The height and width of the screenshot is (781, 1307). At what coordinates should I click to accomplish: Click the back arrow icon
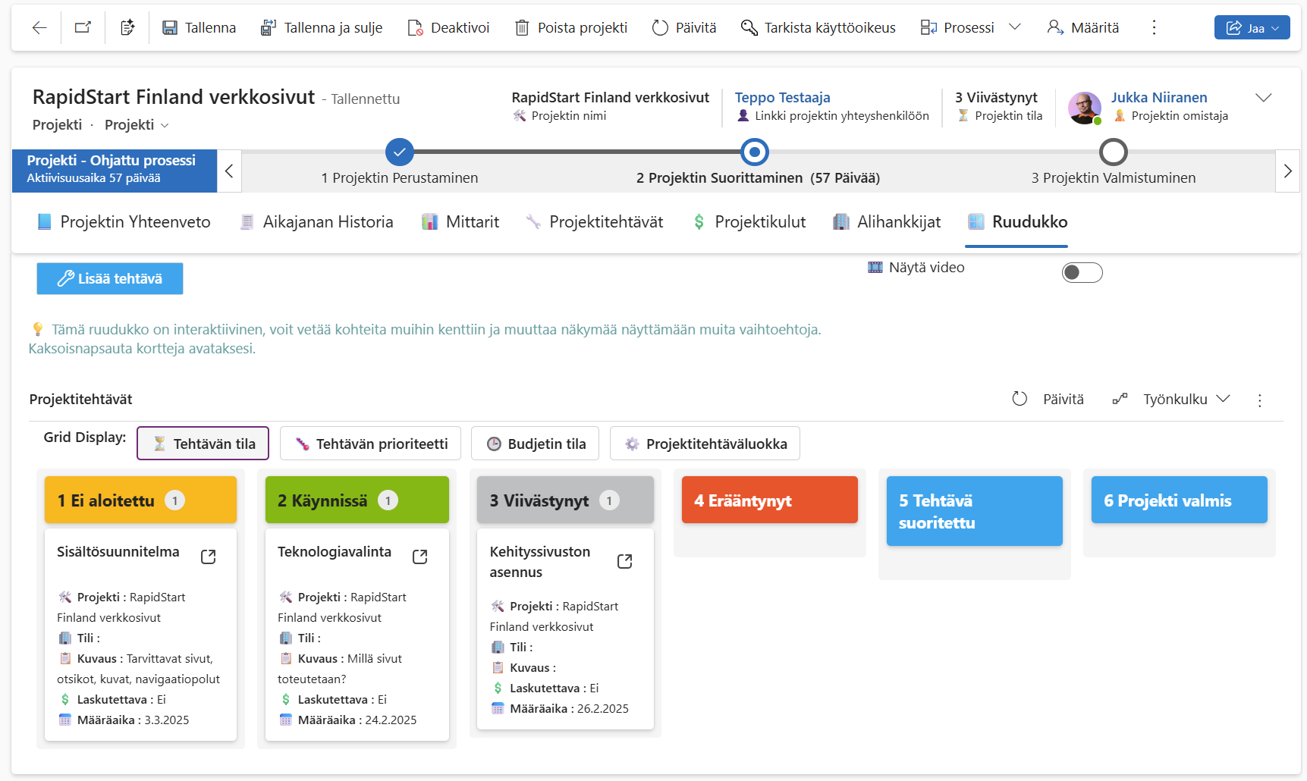click(x=38, y=27)
